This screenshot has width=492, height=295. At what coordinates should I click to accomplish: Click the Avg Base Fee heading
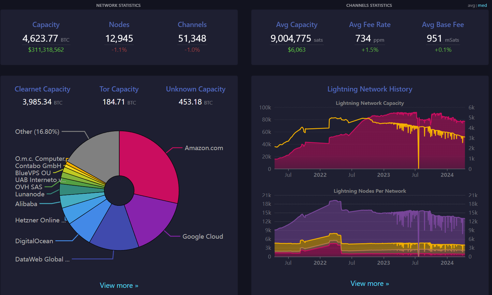pos(443,25)
